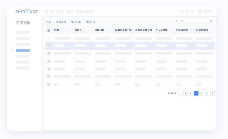Select the highlighted blue sidebar menu item
The height and width of the screenshot is (139, 228).
pyautogui.click(x=23, y=50)
